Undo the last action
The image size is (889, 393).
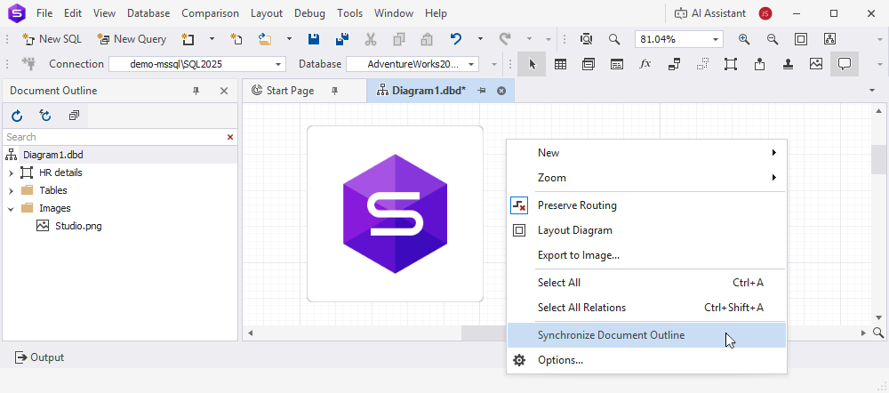[456, 39]
